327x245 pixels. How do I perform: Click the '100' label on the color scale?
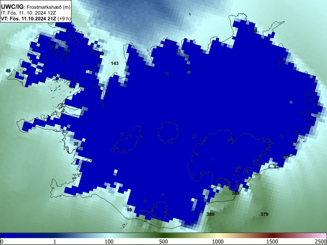[109, 242]
